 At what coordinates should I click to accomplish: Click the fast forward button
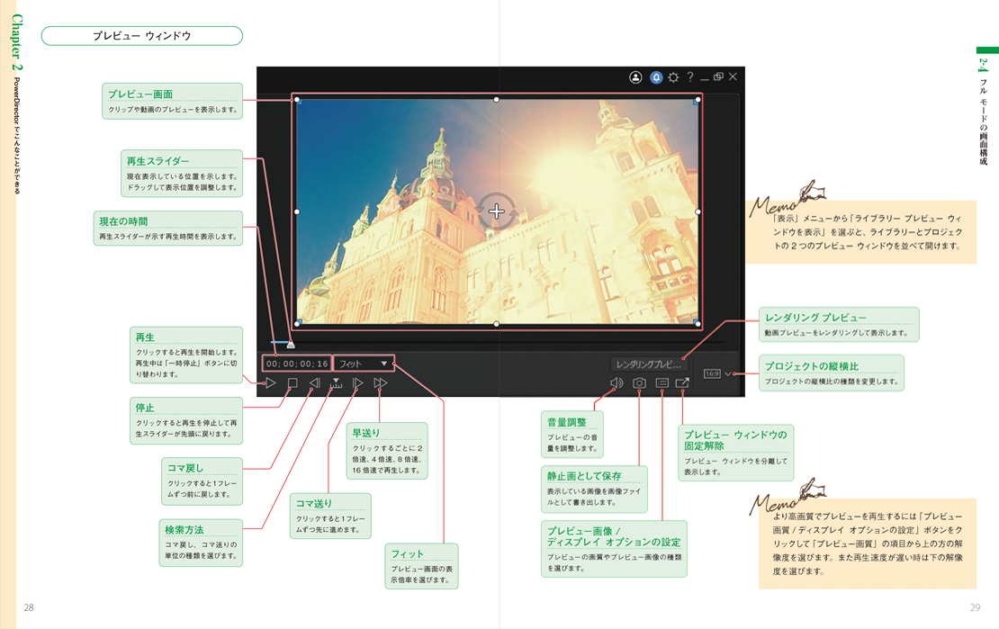coord(380,383)
